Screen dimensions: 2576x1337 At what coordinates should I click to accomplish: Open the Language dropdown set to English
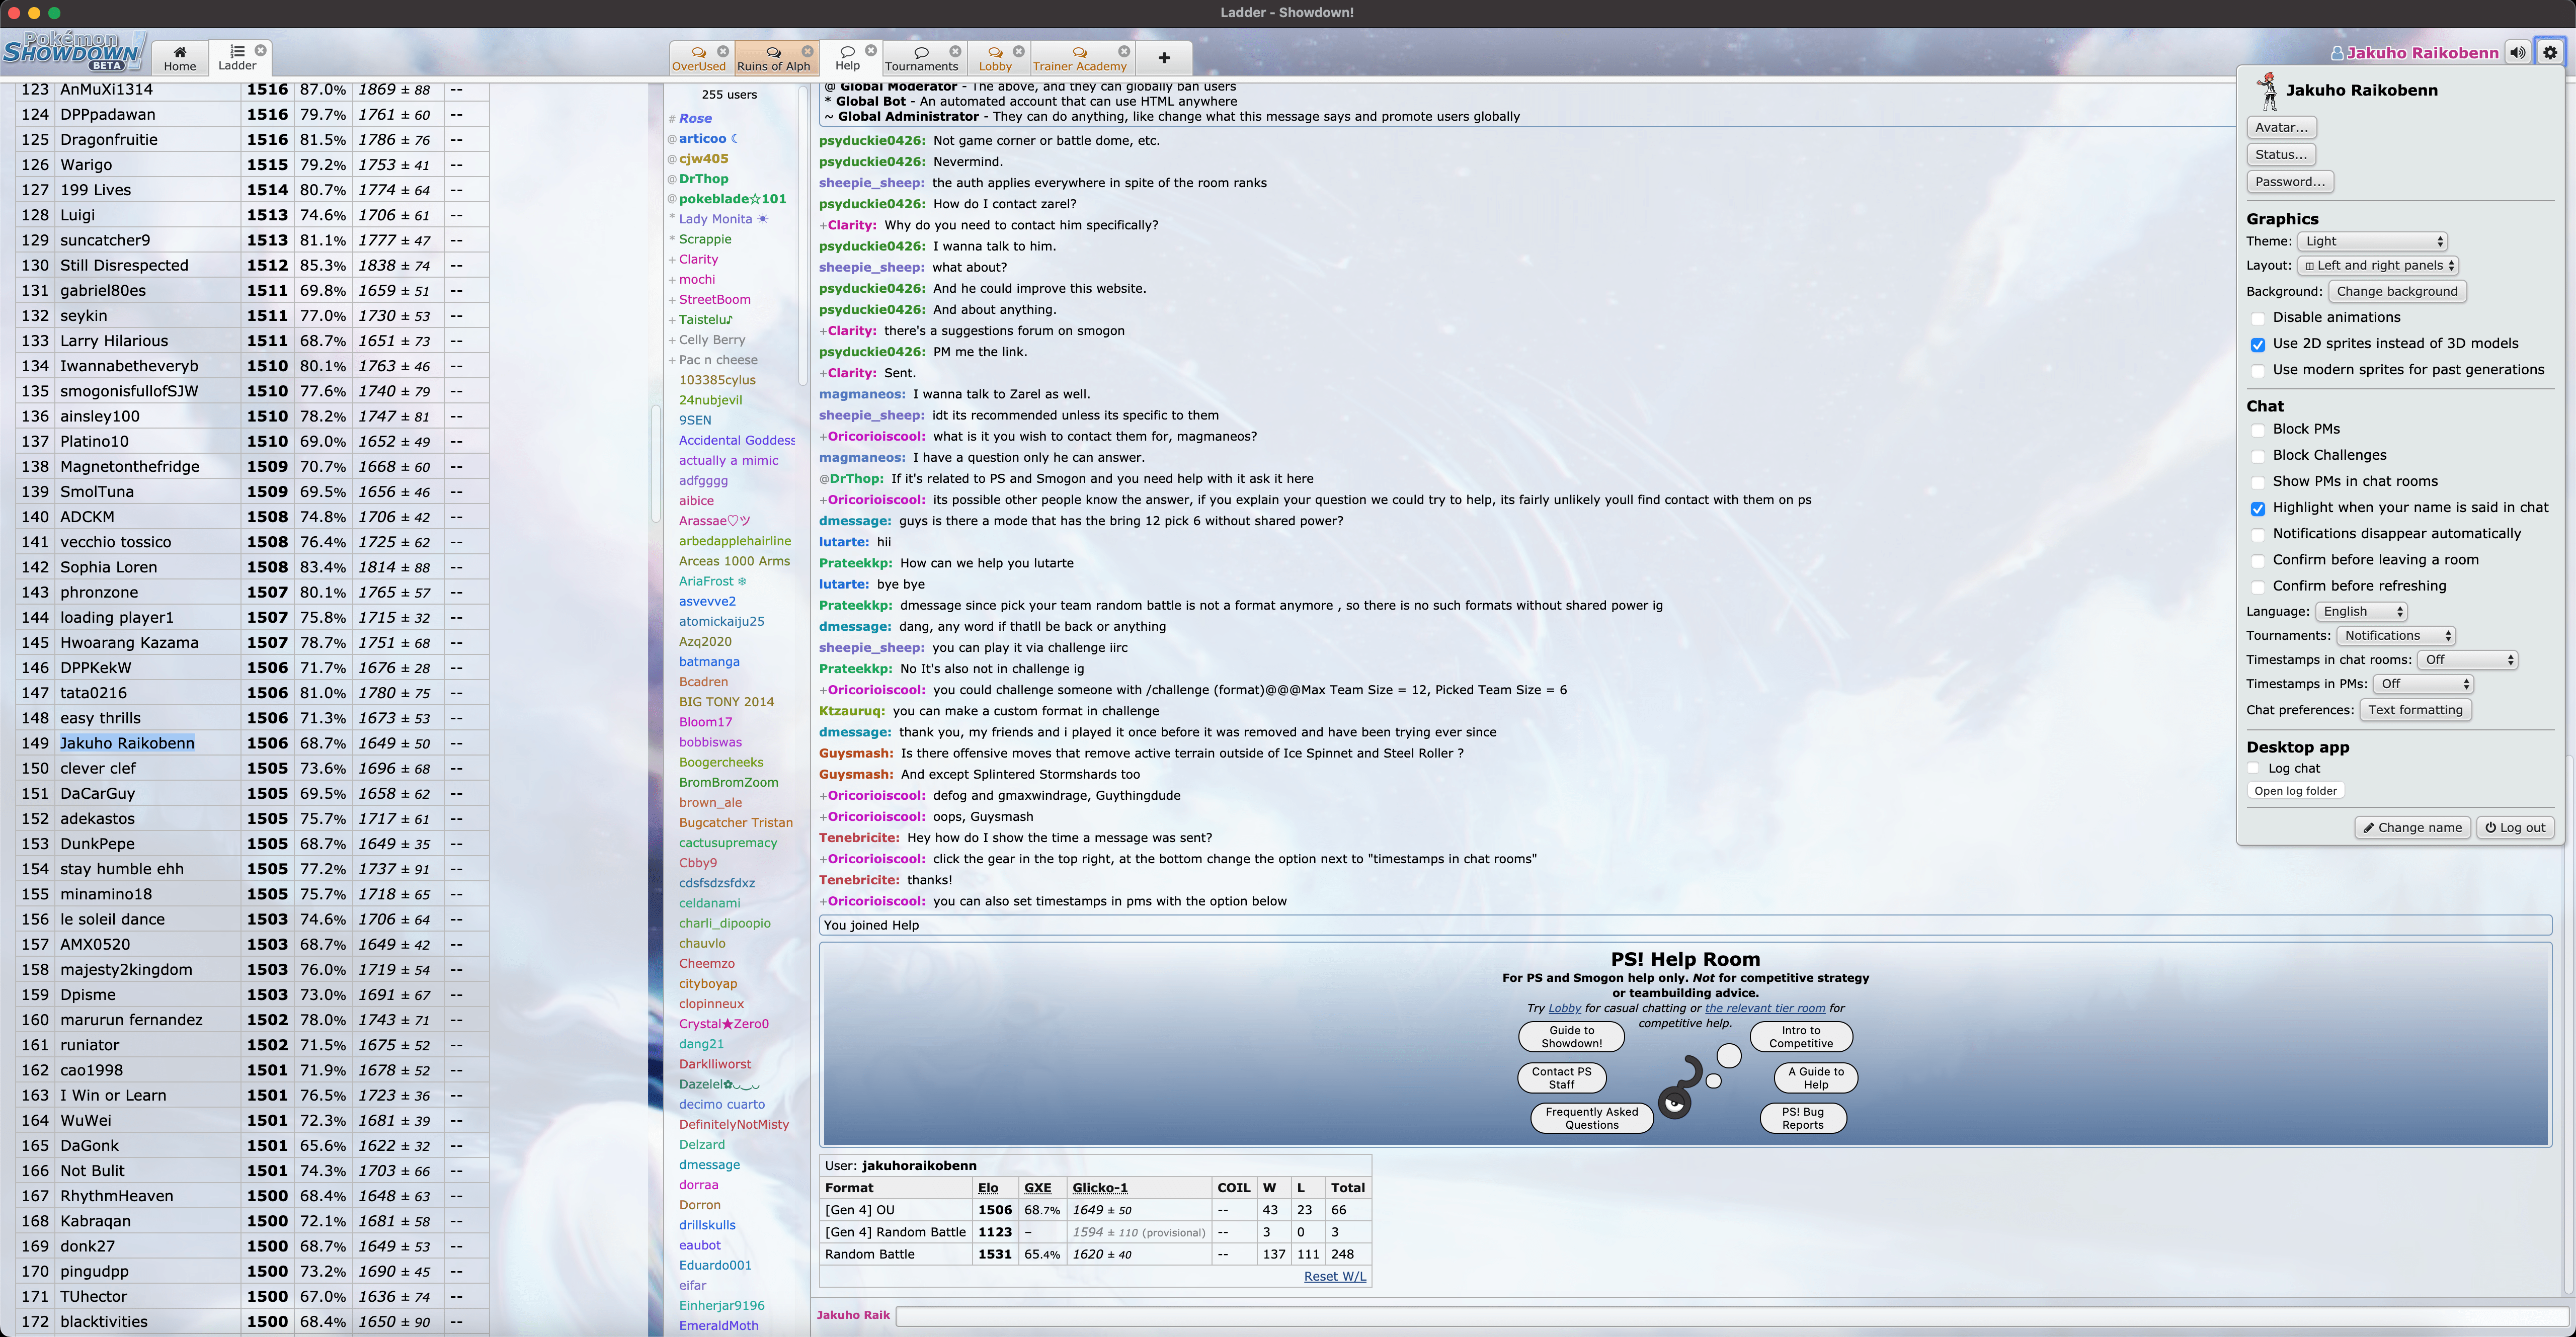point(2361,611)
